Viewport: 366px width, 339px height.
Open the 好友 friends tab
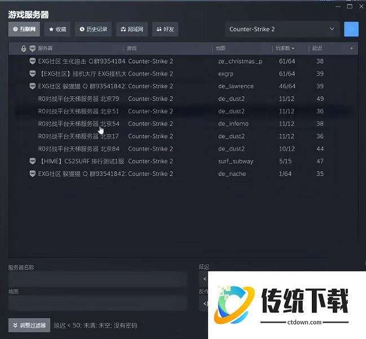coord(165,29)
